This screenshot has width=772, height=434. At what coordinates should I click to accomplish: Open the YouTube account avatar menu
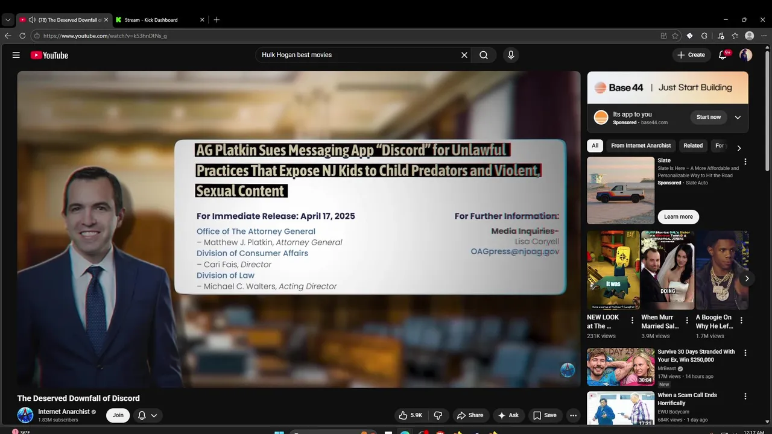point(746,55)
